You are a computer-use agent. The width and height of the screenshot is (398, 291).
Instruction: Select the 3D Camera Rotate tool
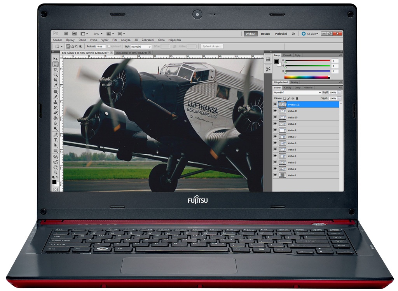[55, 162]
